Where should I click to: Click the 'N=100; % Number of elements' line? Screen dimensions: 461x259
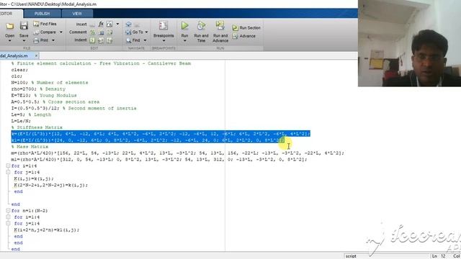coord(50,83)
